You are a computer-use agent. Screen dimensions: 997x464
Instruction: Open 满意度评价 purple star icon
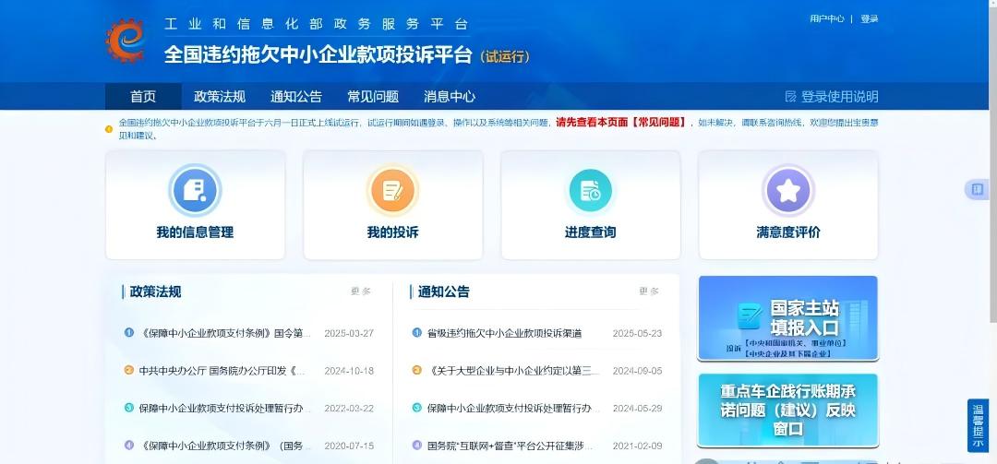[x=787, y=191]
